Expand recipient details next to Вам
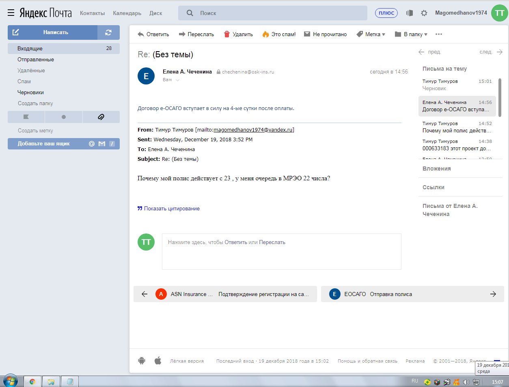Screen dimensions: 509x387 pyautogui.click(x=177, y=80)
